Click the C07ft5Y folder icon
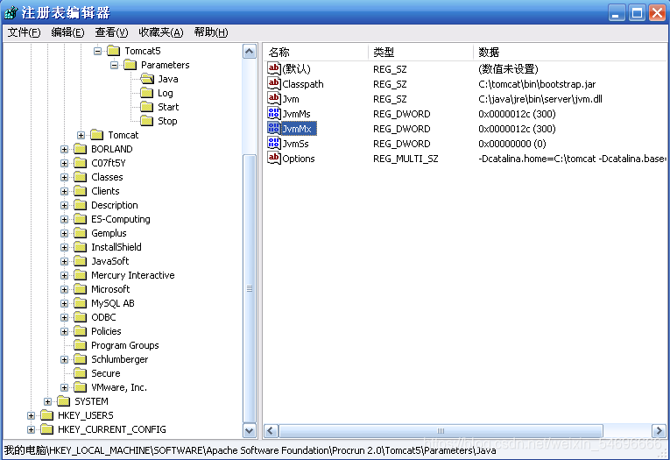 click(80, 163)
